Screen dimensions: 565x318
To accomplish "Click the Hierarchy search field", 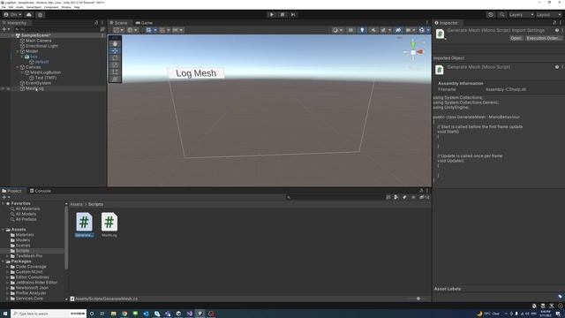I will coord(57,29).
